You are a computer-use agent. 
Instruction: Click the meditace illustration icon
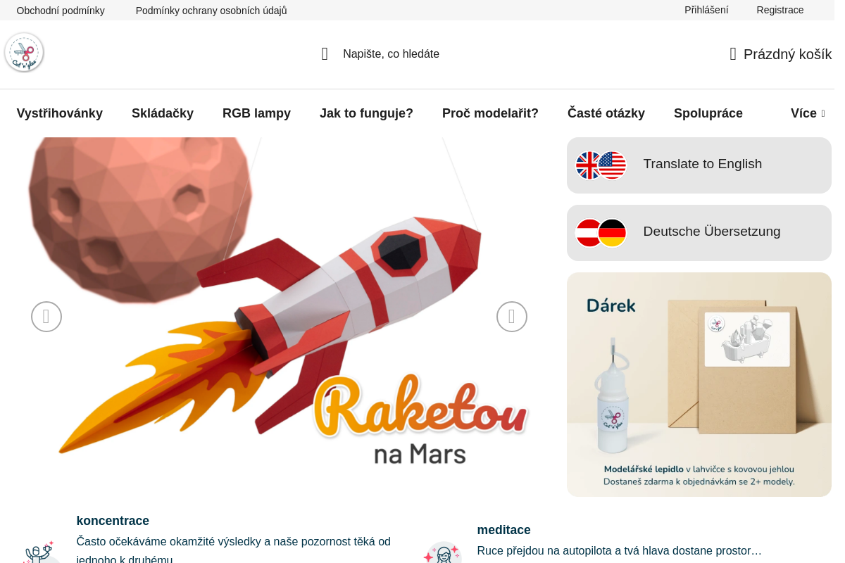(x=442, y=552)
